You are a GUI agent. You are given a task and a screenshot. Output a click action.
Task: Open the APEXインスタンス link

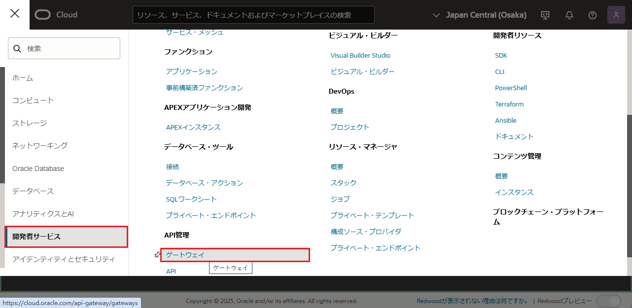tap(193, 127)
